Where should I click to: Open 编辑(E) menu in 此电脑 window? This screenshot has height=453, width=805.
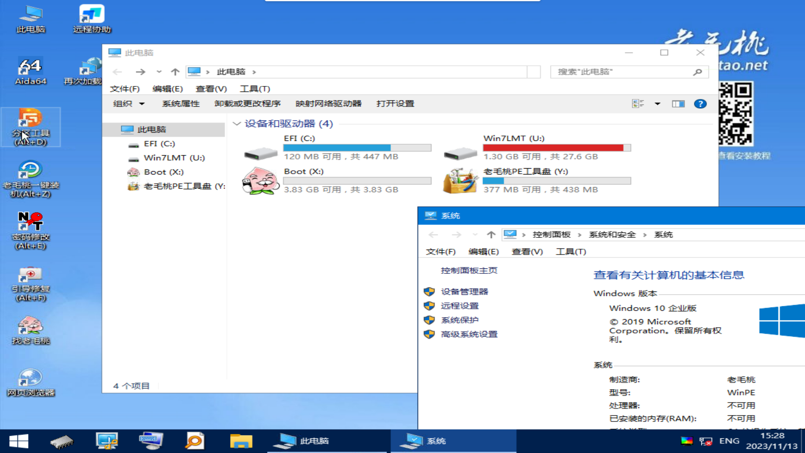pyautogui.click(x=168, y=89)
